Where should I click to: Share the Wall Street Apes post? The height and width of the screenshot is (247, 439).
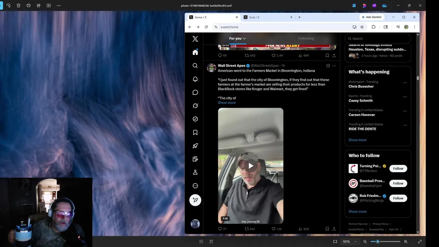pos(334,229)
